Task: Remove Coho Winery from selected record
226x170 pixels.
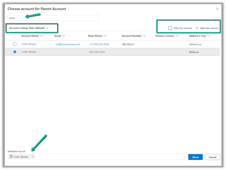Action: (33, 157)
